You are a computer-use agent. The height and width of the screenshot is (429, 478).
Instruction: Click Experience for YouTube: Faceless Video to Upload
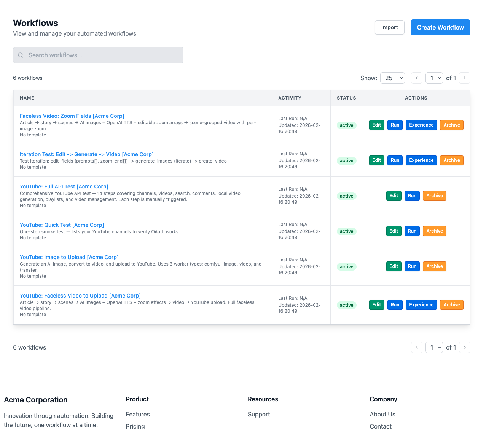coord(421,305)
